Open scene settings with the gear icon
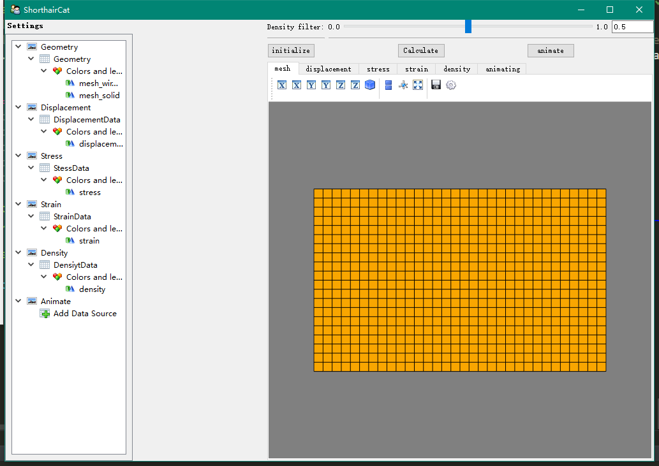The width and height of the screenshot is (659, 466). tap(451, 85)
